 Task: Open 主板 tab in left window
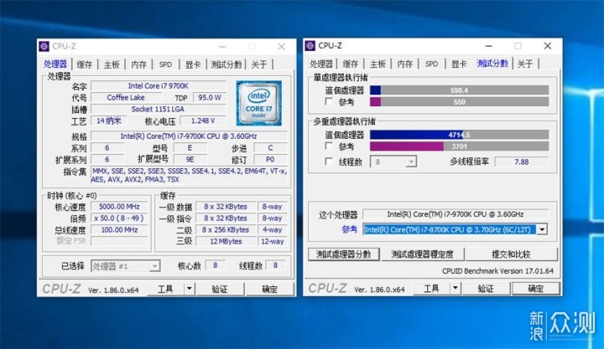pos(112,64)
